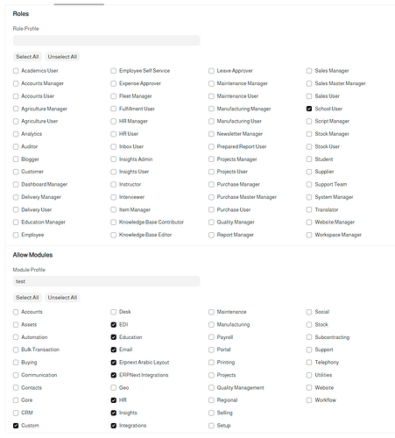
Task: Check the Accounts Manager role
Action: point(16,83)
